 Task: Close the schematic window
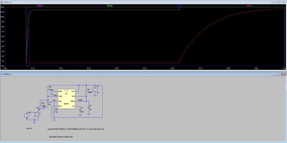point(283,74)
